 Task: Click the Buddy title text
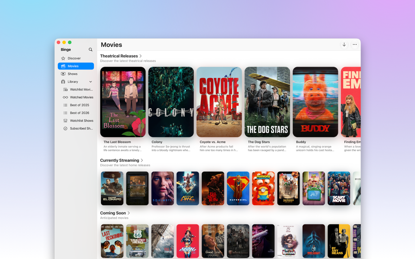tap(301, 142)
